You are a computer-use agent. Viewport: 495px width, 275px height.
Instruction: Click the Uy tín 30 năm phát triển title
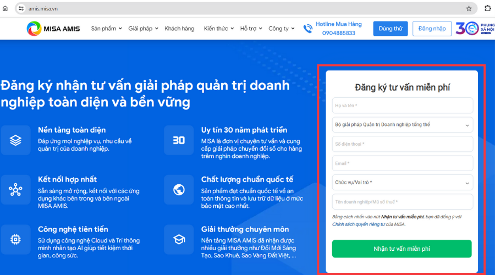(244, 130)
